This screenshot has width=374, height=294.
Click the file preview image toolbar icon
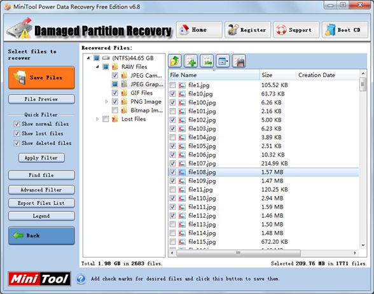coord(207,61)
